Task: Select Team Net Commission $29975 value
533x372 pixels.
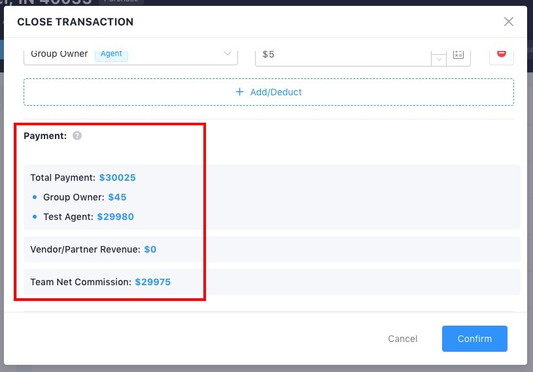Action: [x=153, y=282]
